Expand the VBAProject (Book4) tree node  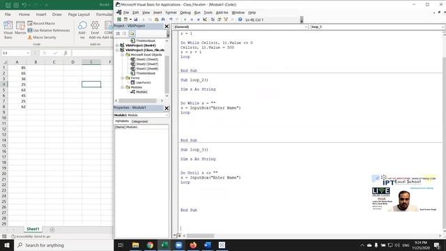[x=117, y=45]
